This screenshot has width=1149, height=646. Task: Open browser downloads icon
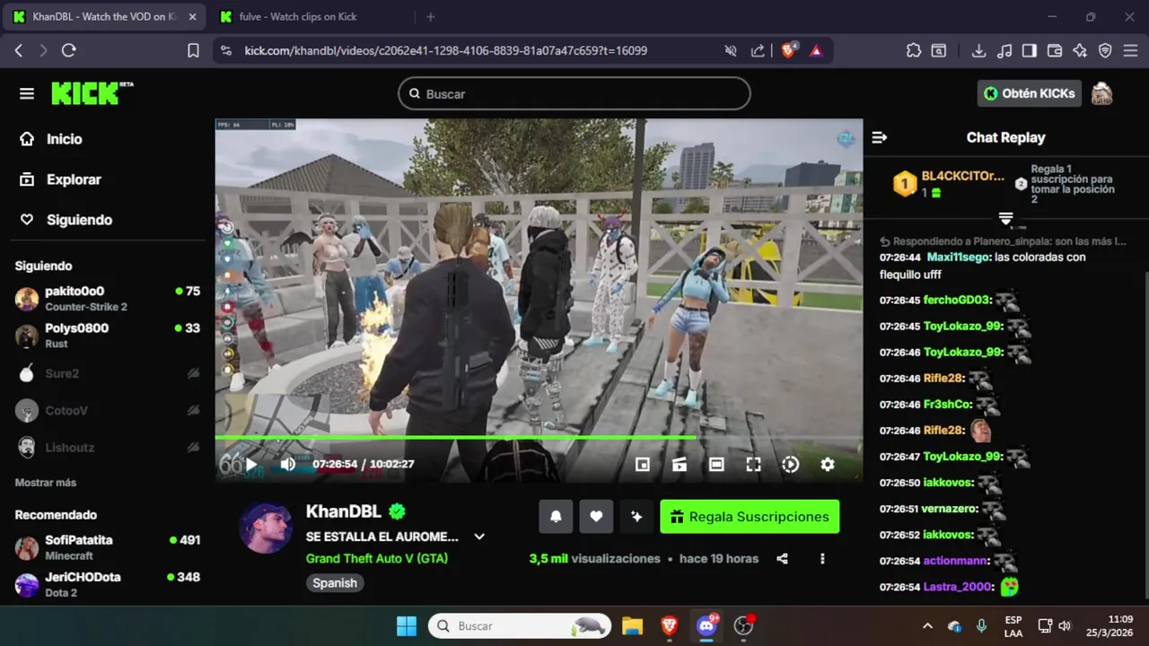[979, 51]
